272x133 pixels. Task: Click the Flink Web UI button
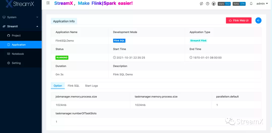click(239, 21)
